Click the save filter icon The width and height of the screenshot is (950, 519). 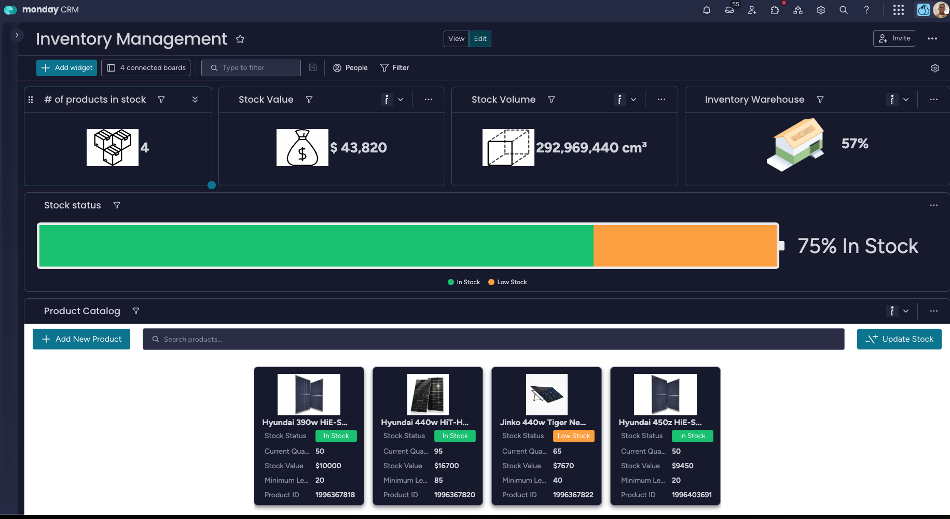pyautogui.click(x=313, y=67)
